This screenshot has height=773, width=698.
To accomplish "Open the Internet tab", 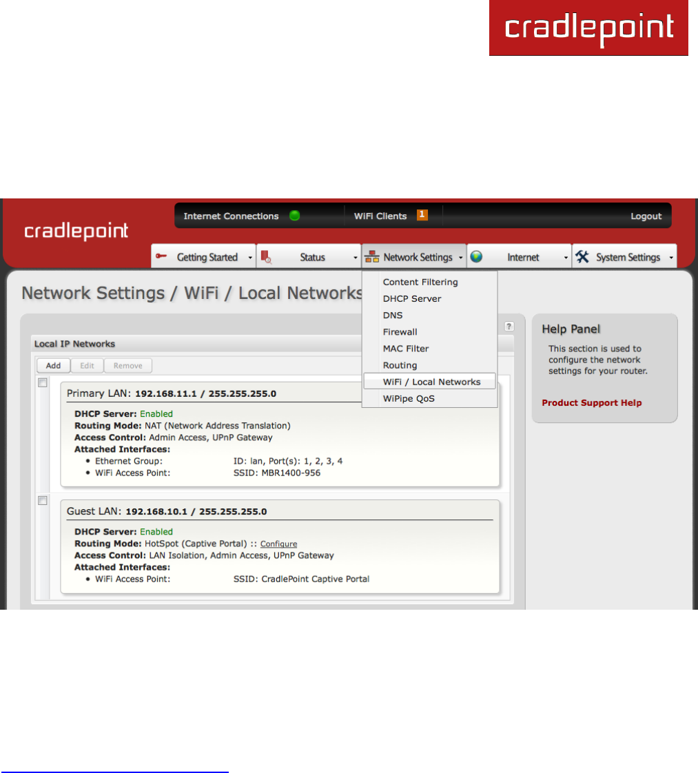I will click(519, 256).
